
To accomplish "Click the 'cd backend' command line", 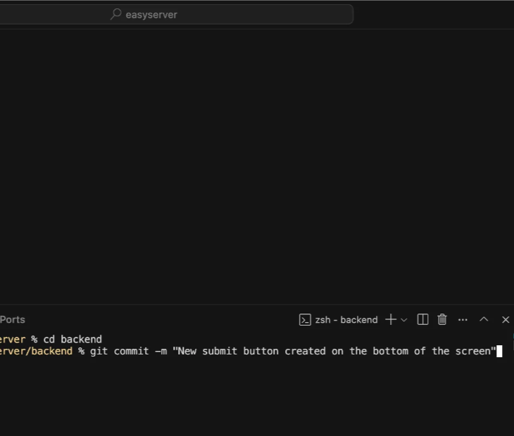I will [x=73, y=339].
